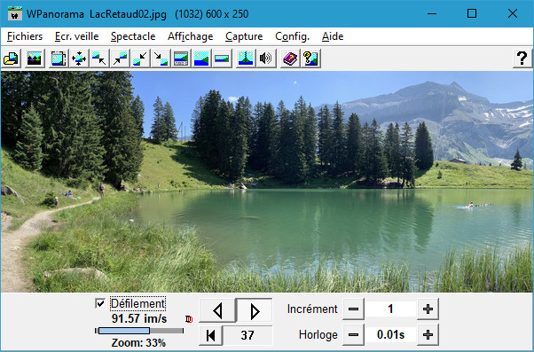This screenshot has width=534, height=352.
Task: Click the Incrément value field showing 1
Action: (x=390, y=309)
